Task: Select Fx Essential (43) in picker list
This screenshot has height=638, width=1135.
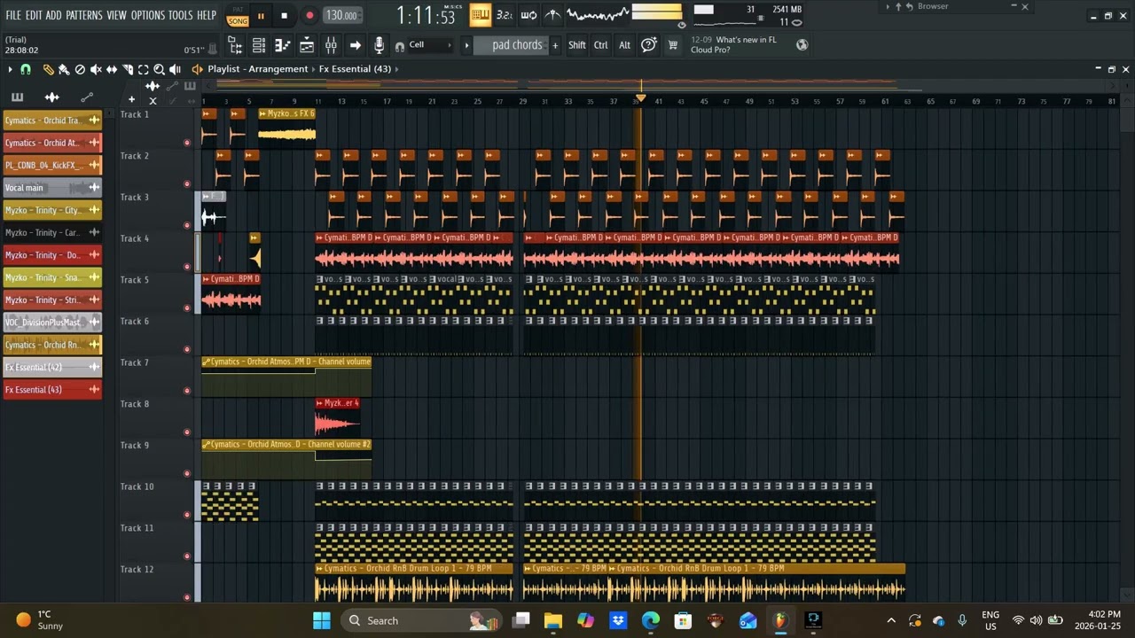Action: [x=52, y=390]
